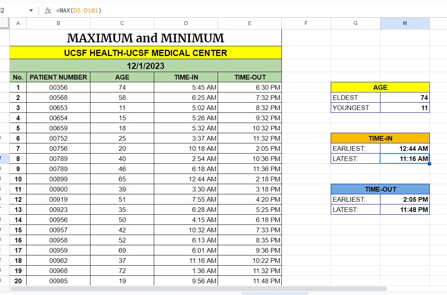Select column B header

tap(58, 23)
